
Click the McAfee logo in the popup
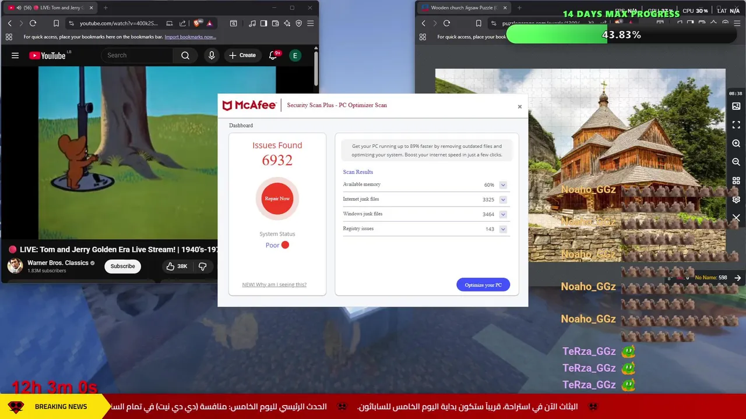tap(249, 105)
